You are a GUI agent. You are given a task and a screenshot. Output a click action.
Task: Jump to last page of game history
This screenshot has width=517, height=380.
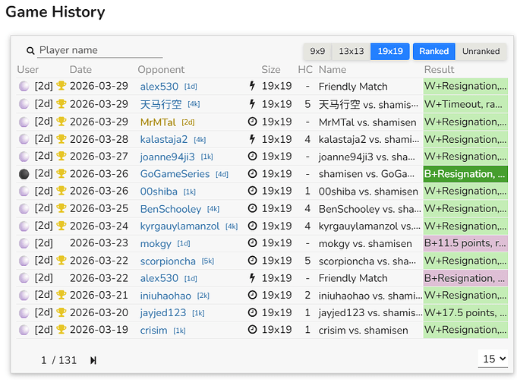coord(93,360)
